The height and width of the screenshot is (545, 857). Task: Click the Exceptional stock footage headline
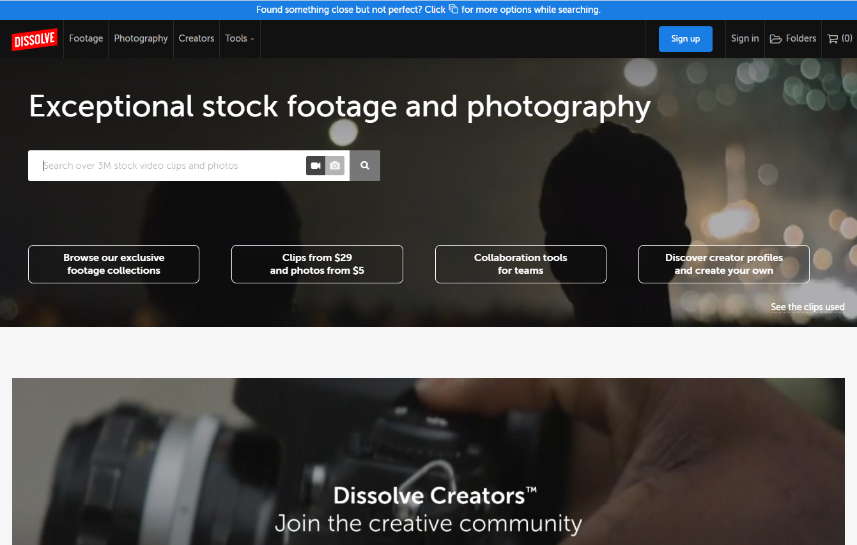click(340, 106)
